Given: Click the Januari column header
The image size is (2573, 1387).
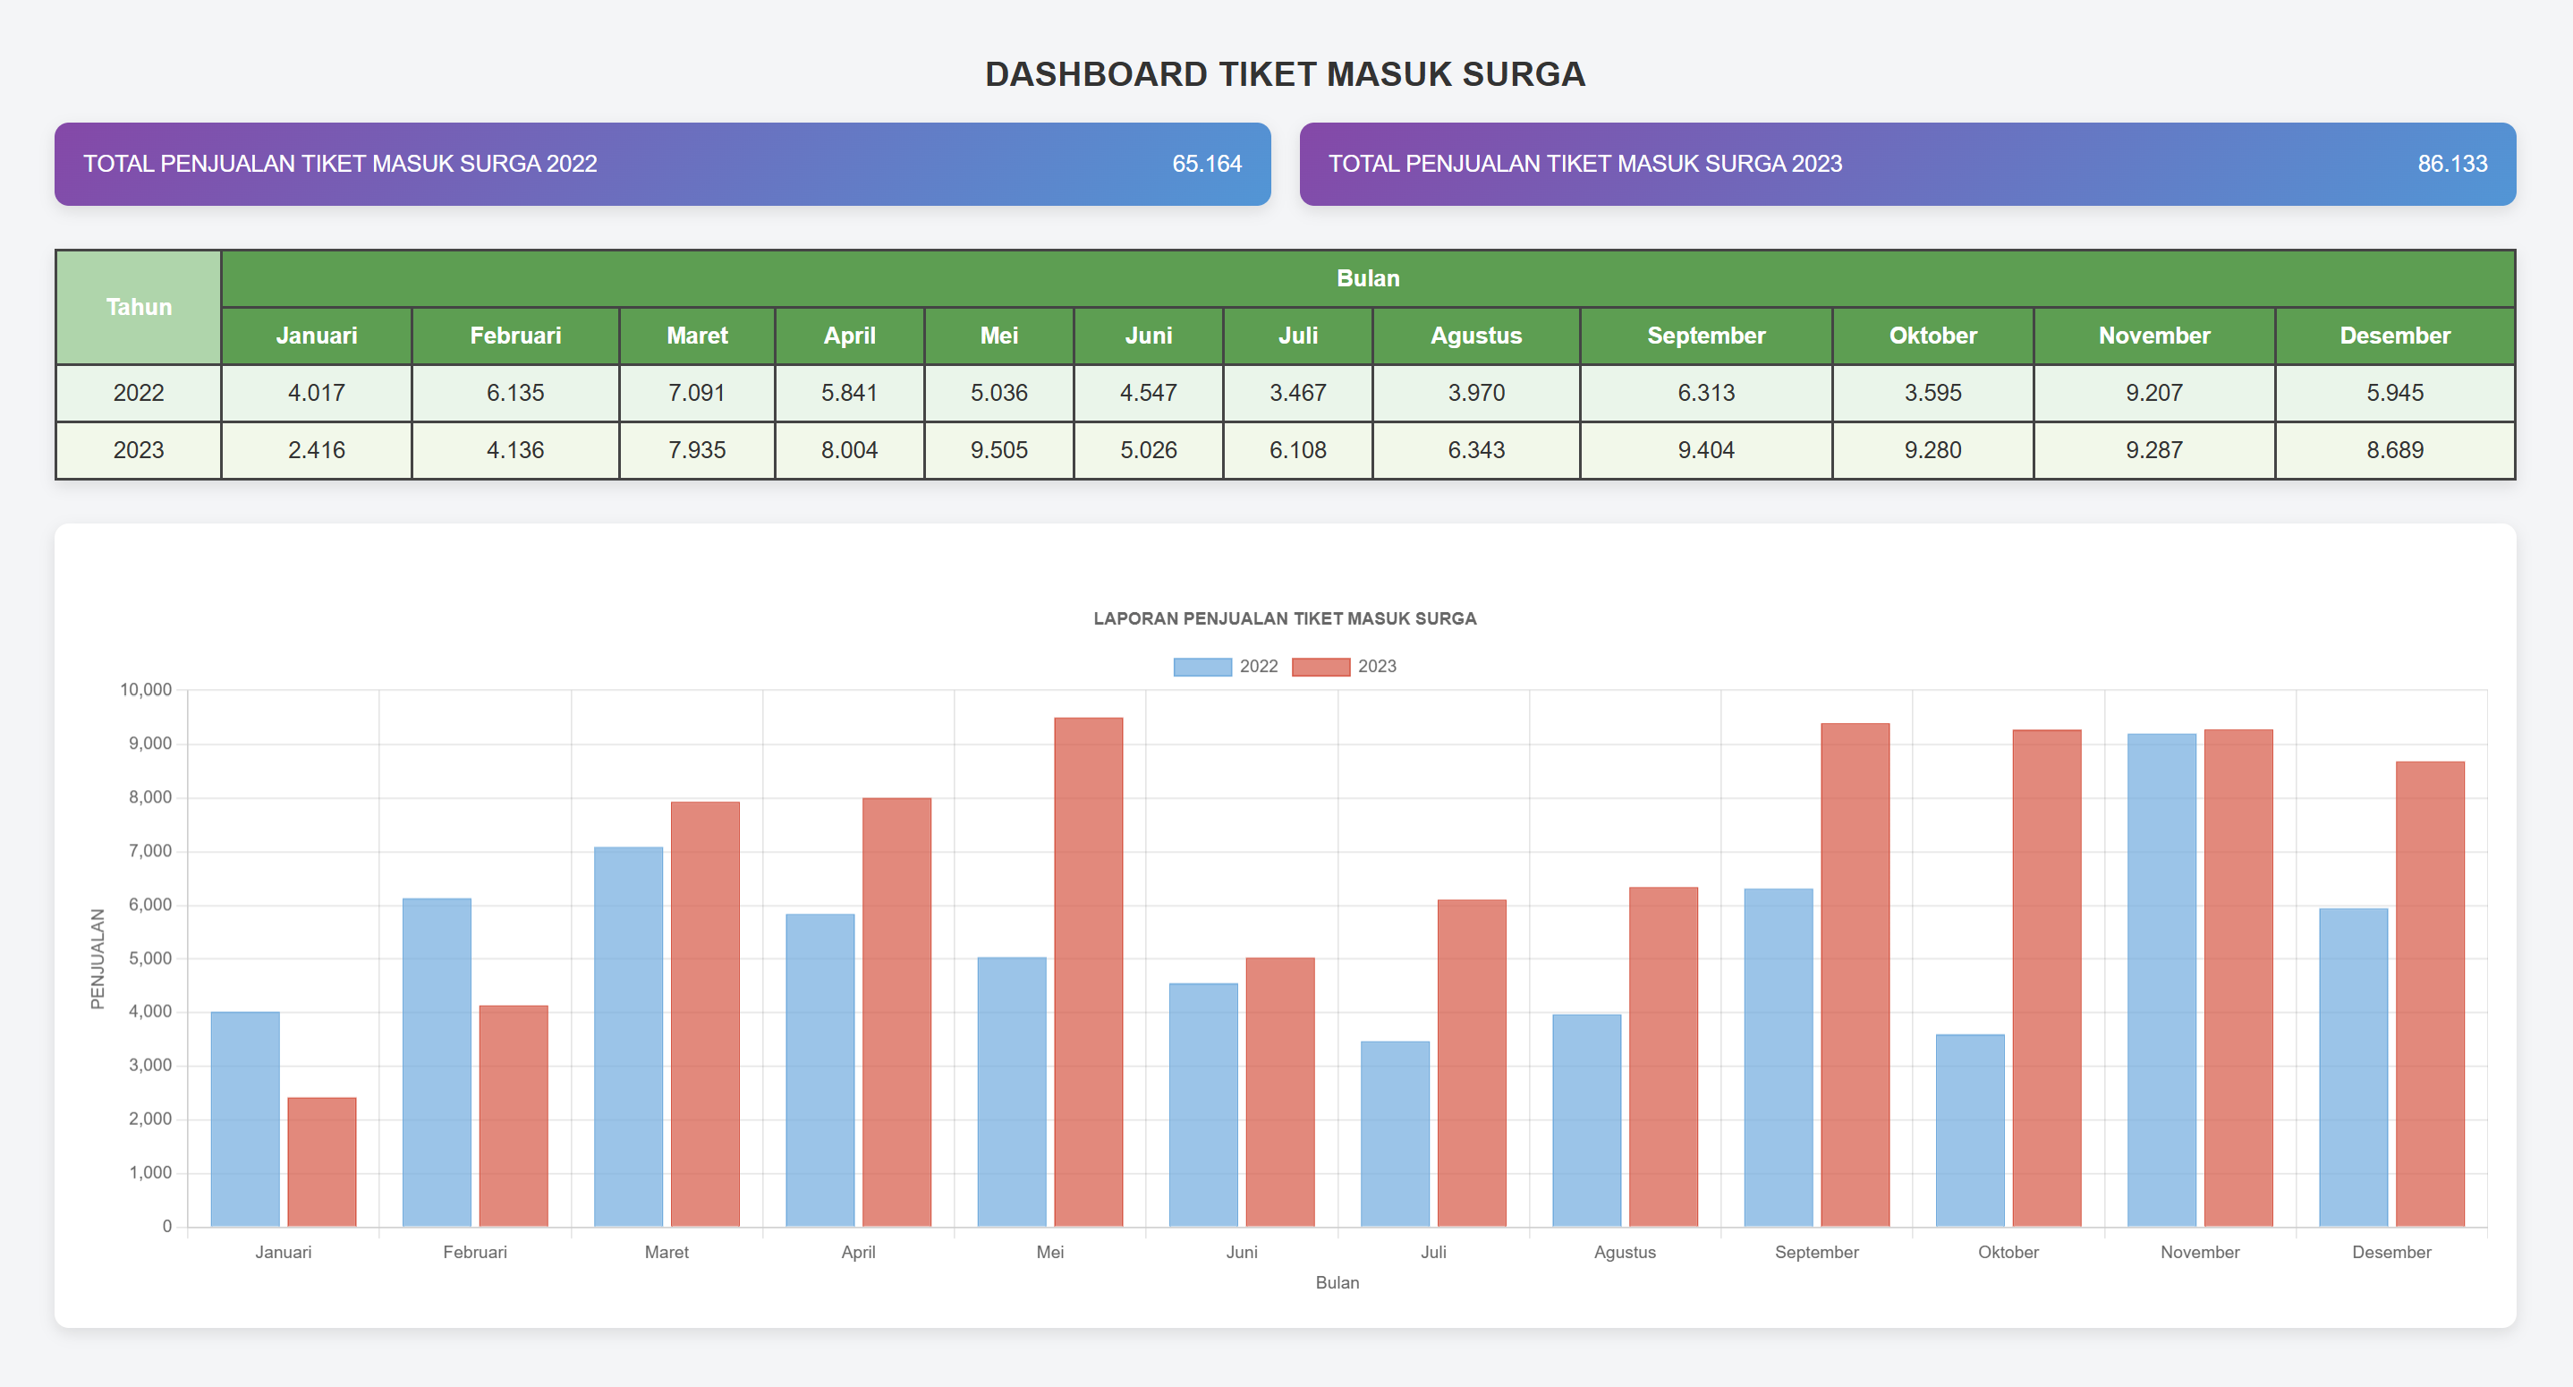Looking at the screenshot, I should tap(316, 336).
